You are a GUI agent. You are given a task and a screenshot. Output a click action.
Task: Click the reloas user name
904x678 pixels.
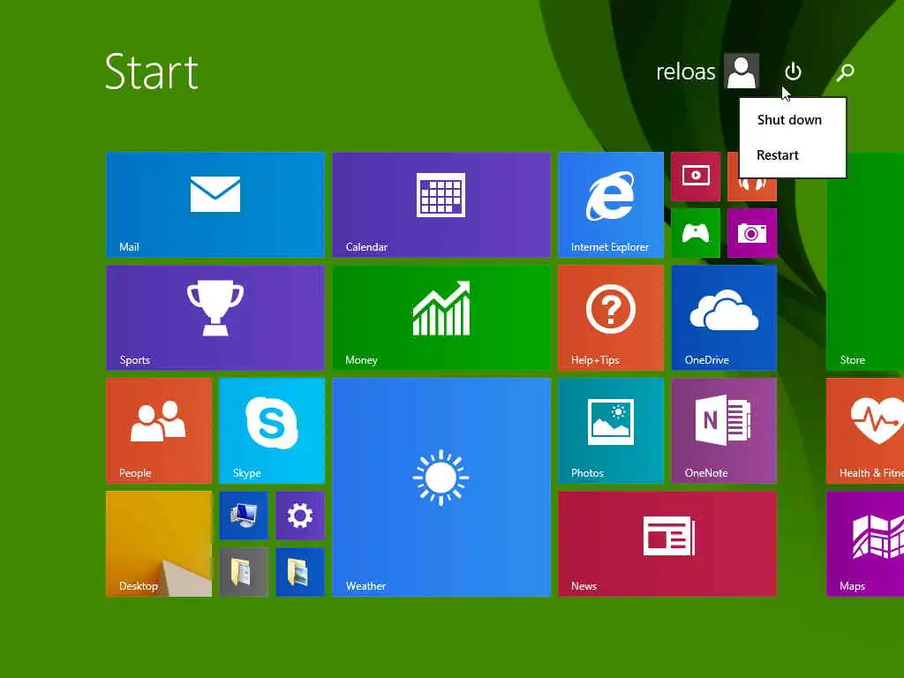[685, 72]
